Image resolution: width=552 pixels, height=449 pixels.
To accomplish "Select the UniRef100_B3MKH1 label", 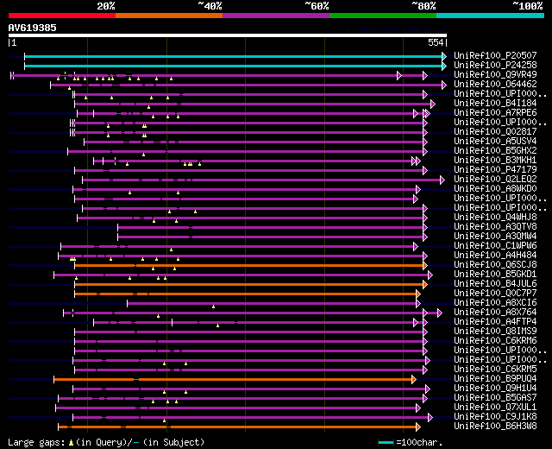I will [x=495, y=161].
